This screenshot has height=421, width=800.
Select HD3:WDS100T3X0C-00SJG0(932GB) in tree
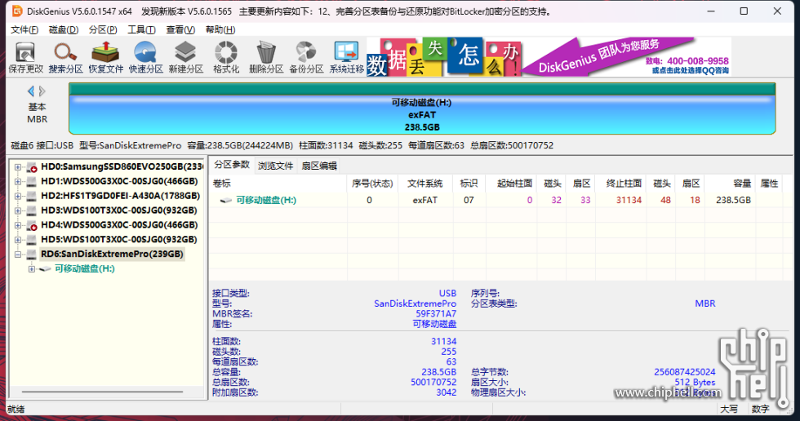pos(119,210)
